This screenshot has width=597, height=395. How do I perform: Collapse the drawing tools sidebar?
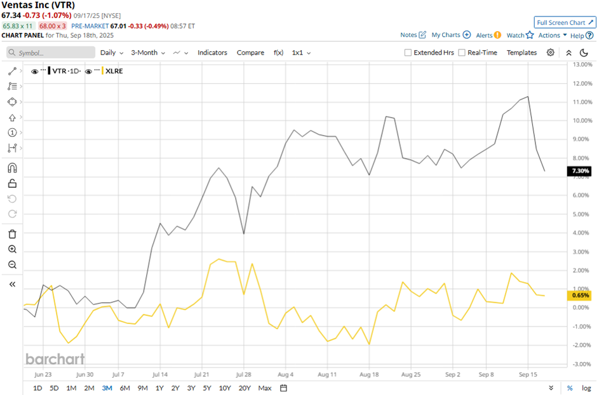coord(12,285)
